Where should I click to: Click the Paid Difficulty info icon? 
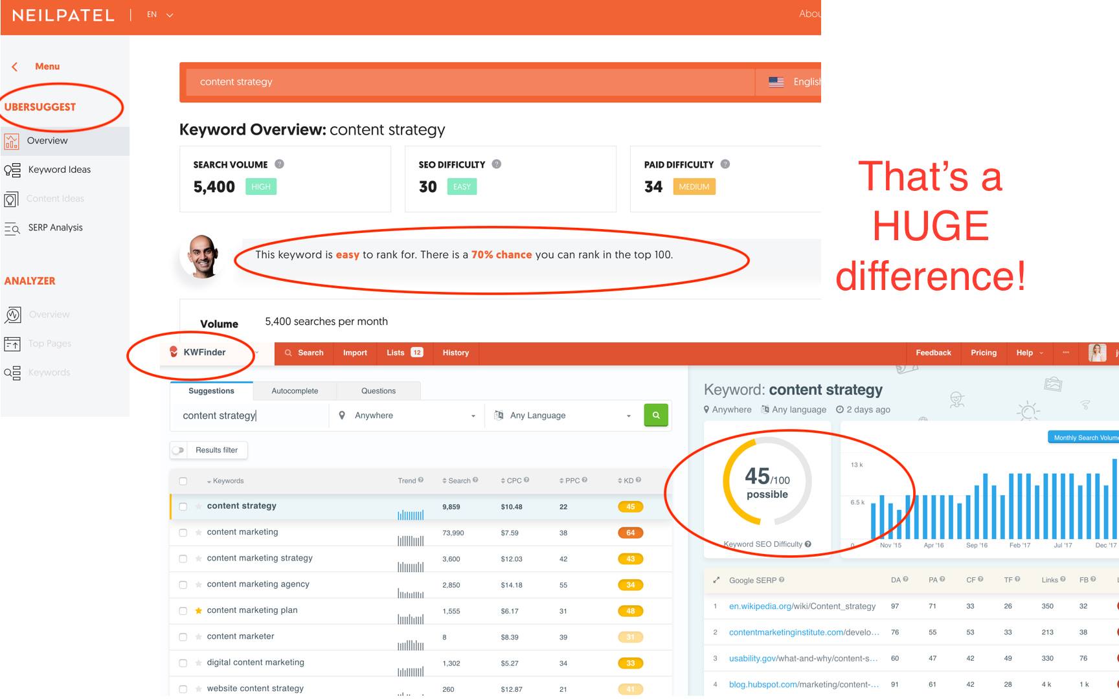(x=725, y=164)
